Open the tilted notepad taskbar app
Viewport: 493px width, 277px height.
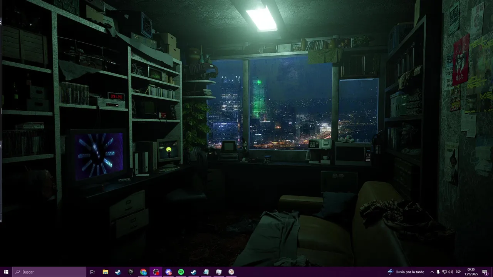[206, 272]
